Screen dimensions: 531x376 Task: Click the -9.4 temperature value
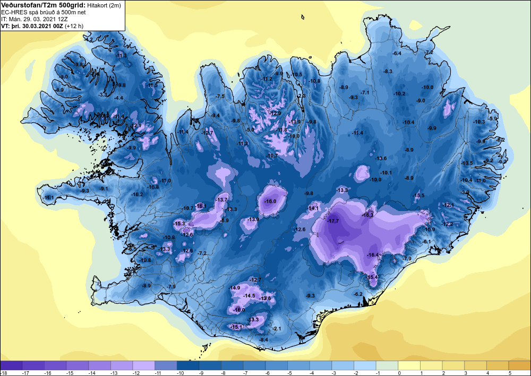[x=216, y=115]
